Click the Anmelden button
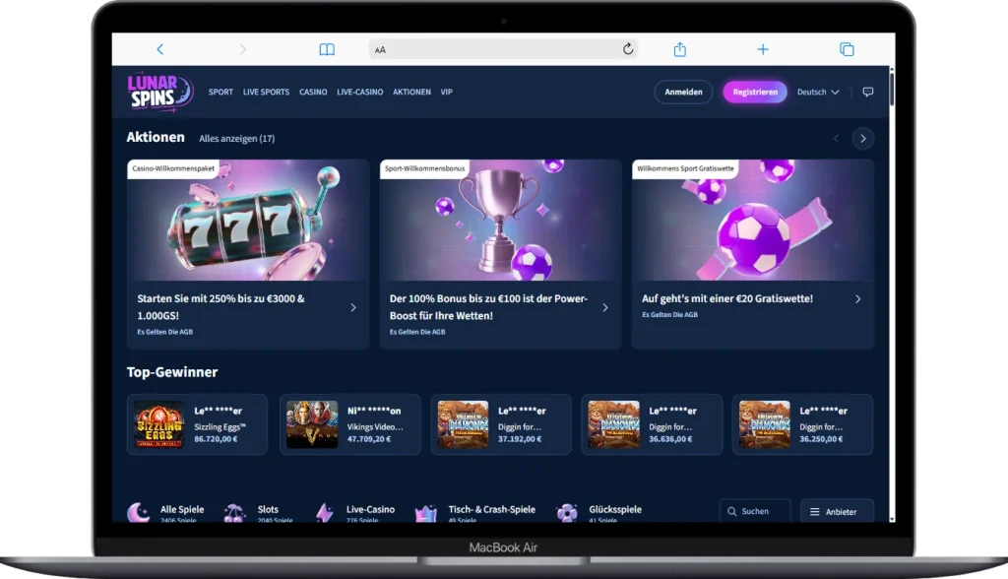The image size is (1008, 579). (x=683, y=92)
